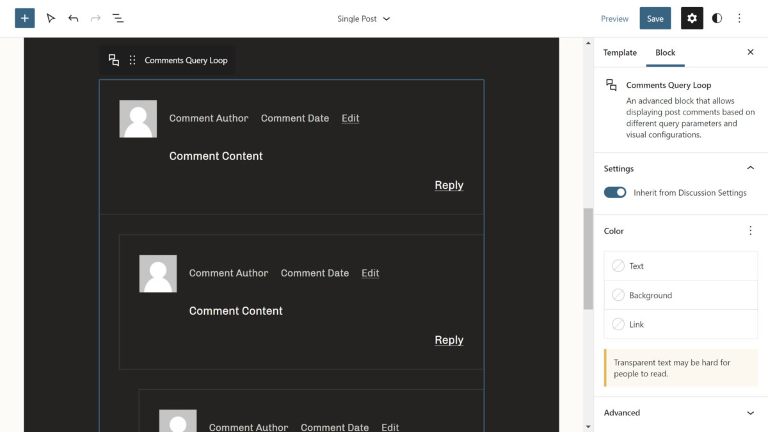Select the Block tab

(x=665, y=52)
